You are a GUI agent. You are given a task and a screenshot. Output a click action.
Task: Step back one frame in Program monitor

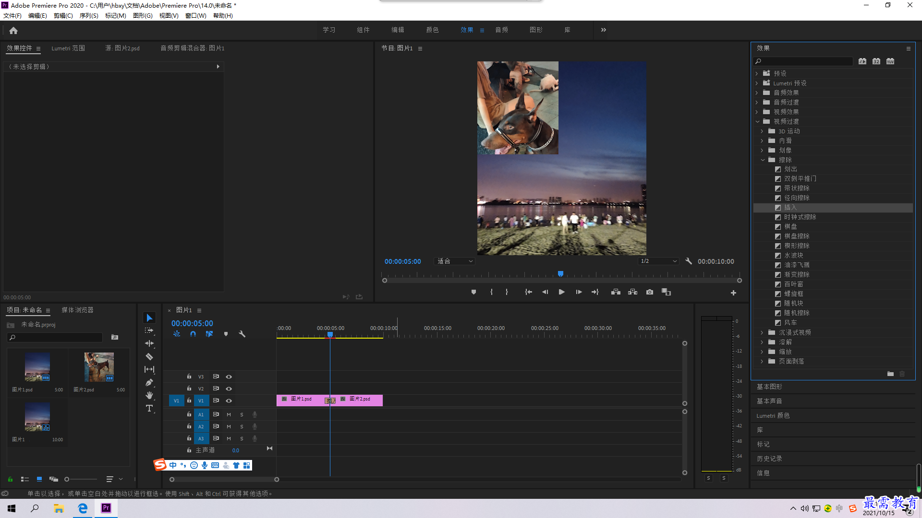point(545,292)
